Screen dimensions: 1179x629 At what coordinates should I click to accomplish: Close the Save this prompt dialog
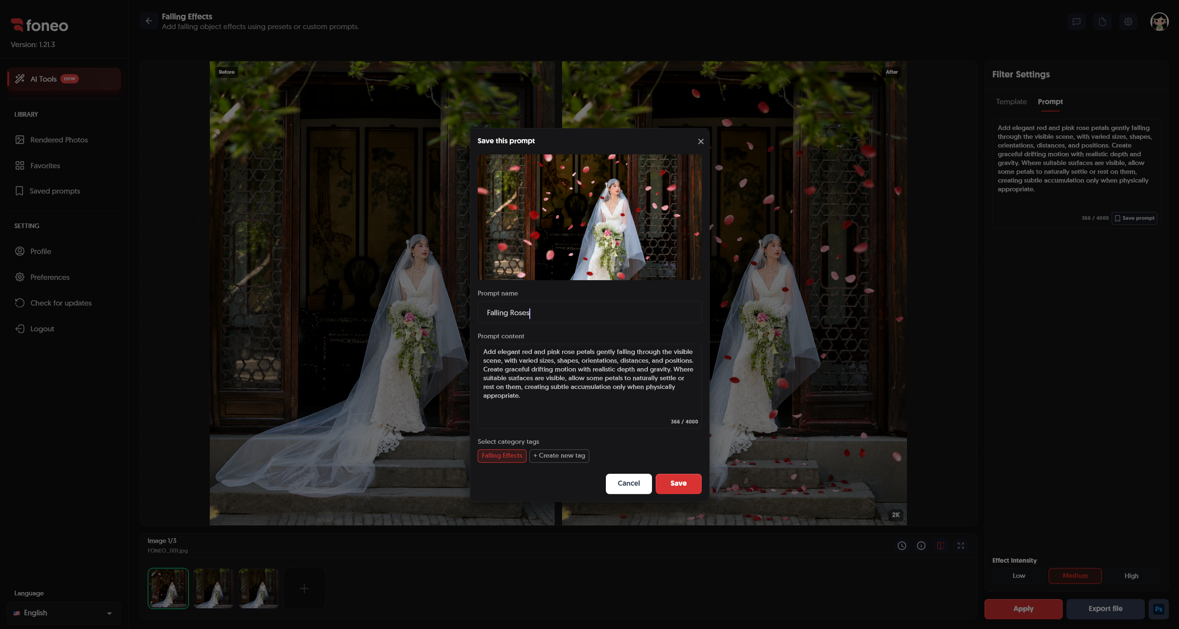pyautogui.click(x=700, y=141)
